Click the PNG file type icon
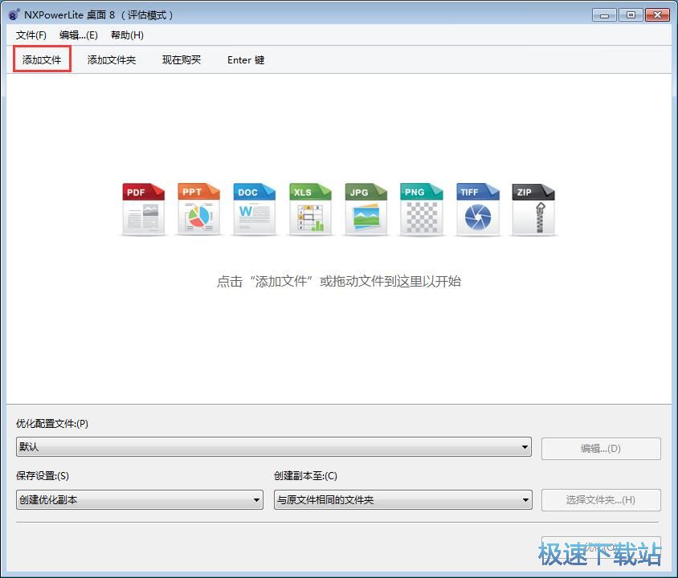 click(422, 209)
